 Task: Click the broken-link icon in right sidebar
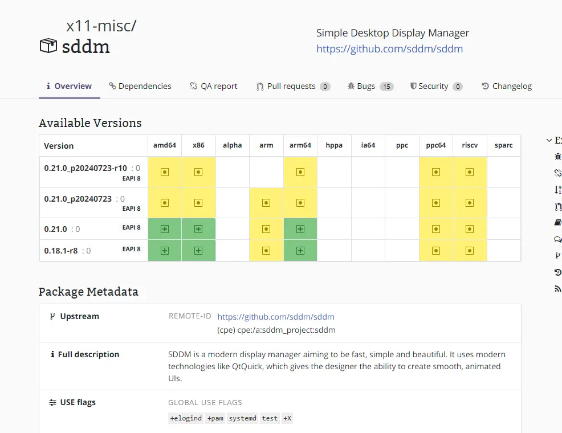(557, 173)
